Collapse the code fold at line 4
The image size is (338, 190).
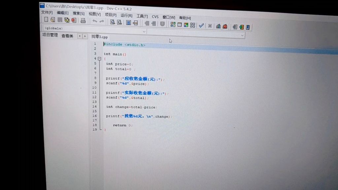pyautogui.click(x=99, y=59)
